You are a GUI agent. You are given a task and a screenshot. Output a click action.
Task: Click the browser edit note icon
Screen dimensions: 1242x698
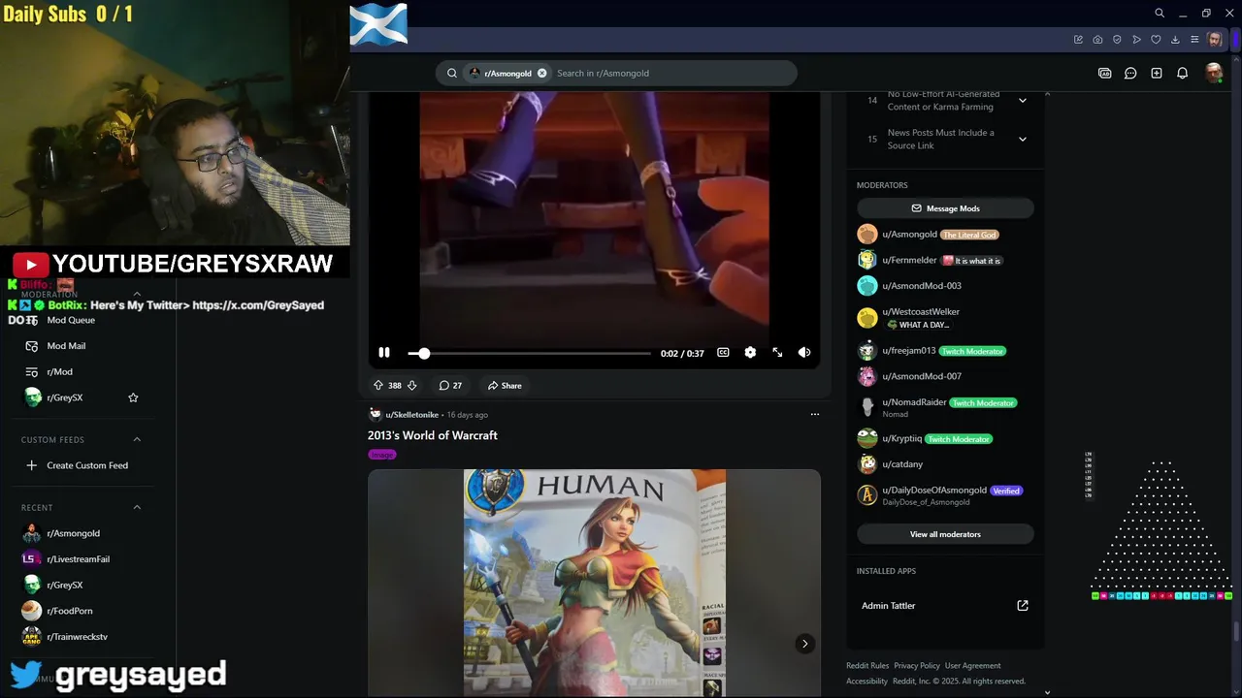(x=1078, y=40)
